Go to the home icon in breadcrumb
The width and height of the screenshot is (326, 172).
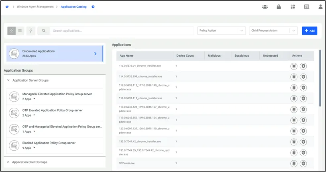pos(7,7)
